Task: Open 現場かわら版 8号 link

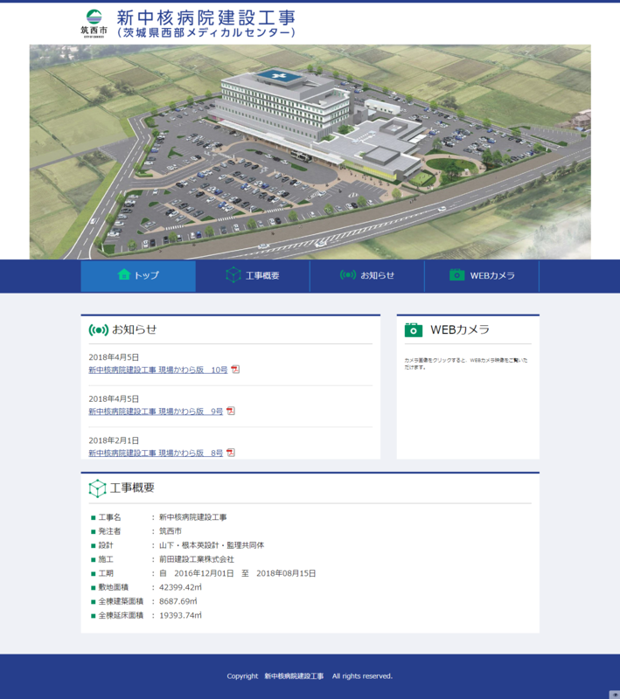Action: tap(156, 453)
